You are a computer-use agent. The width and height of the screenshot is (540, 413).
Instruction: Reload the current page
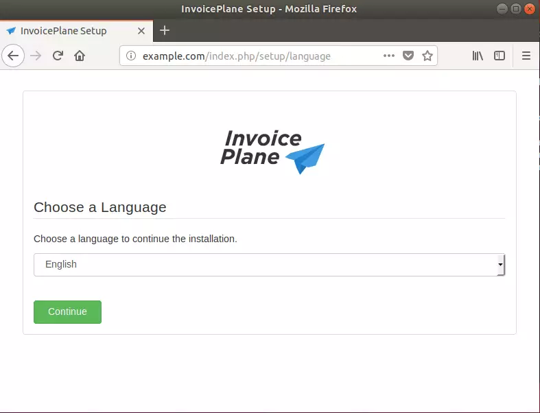(58, 56)
